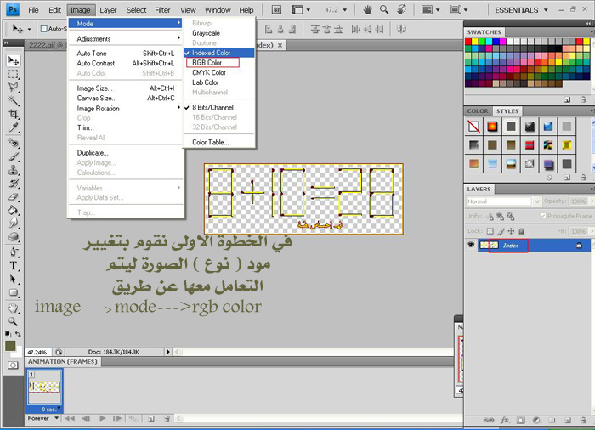Open the ESSENTIALS workspace dropdown
595x430 pixels.
tap(521, 10)
